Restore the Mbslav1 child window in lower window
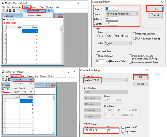Screen dimensions: 167x137 pyautogui.click(x=49, y=85)
